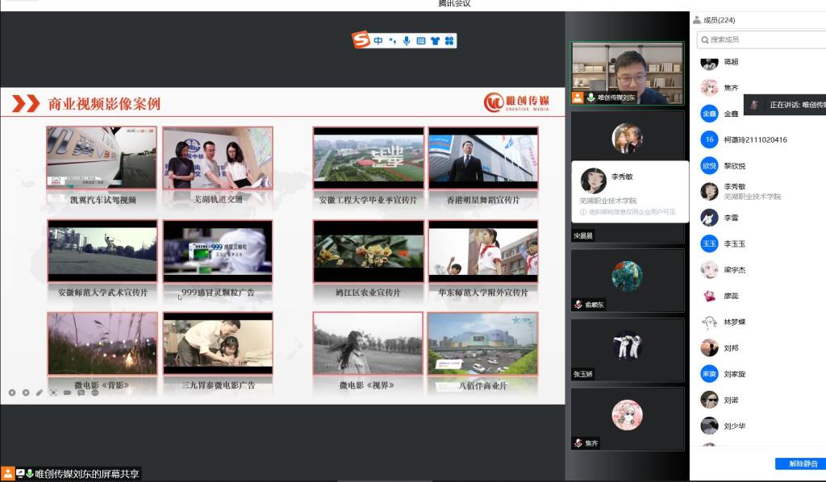
Task: Select member 柯璐玲2111020416 in the list
Action: coord(755,139)
